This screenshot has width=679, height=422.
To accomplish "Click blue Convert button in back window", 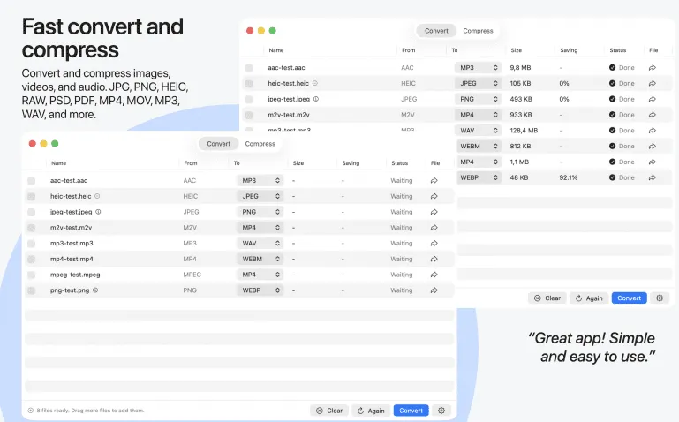I will click(x=630, y=298).
